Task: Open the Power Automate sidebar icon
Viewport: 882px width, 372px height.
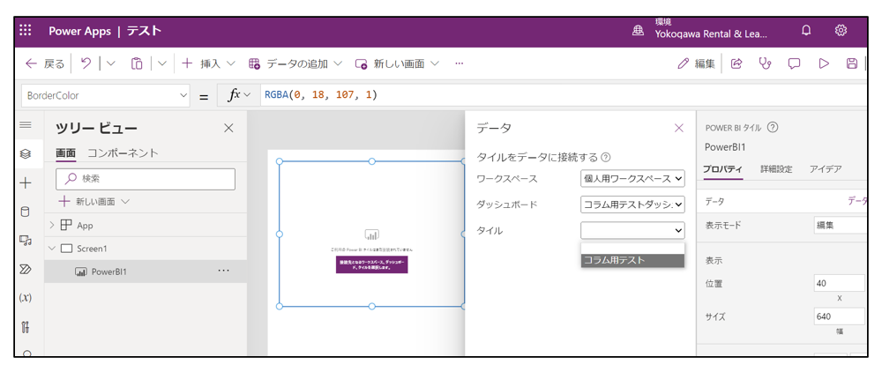Action: point(26,269)
